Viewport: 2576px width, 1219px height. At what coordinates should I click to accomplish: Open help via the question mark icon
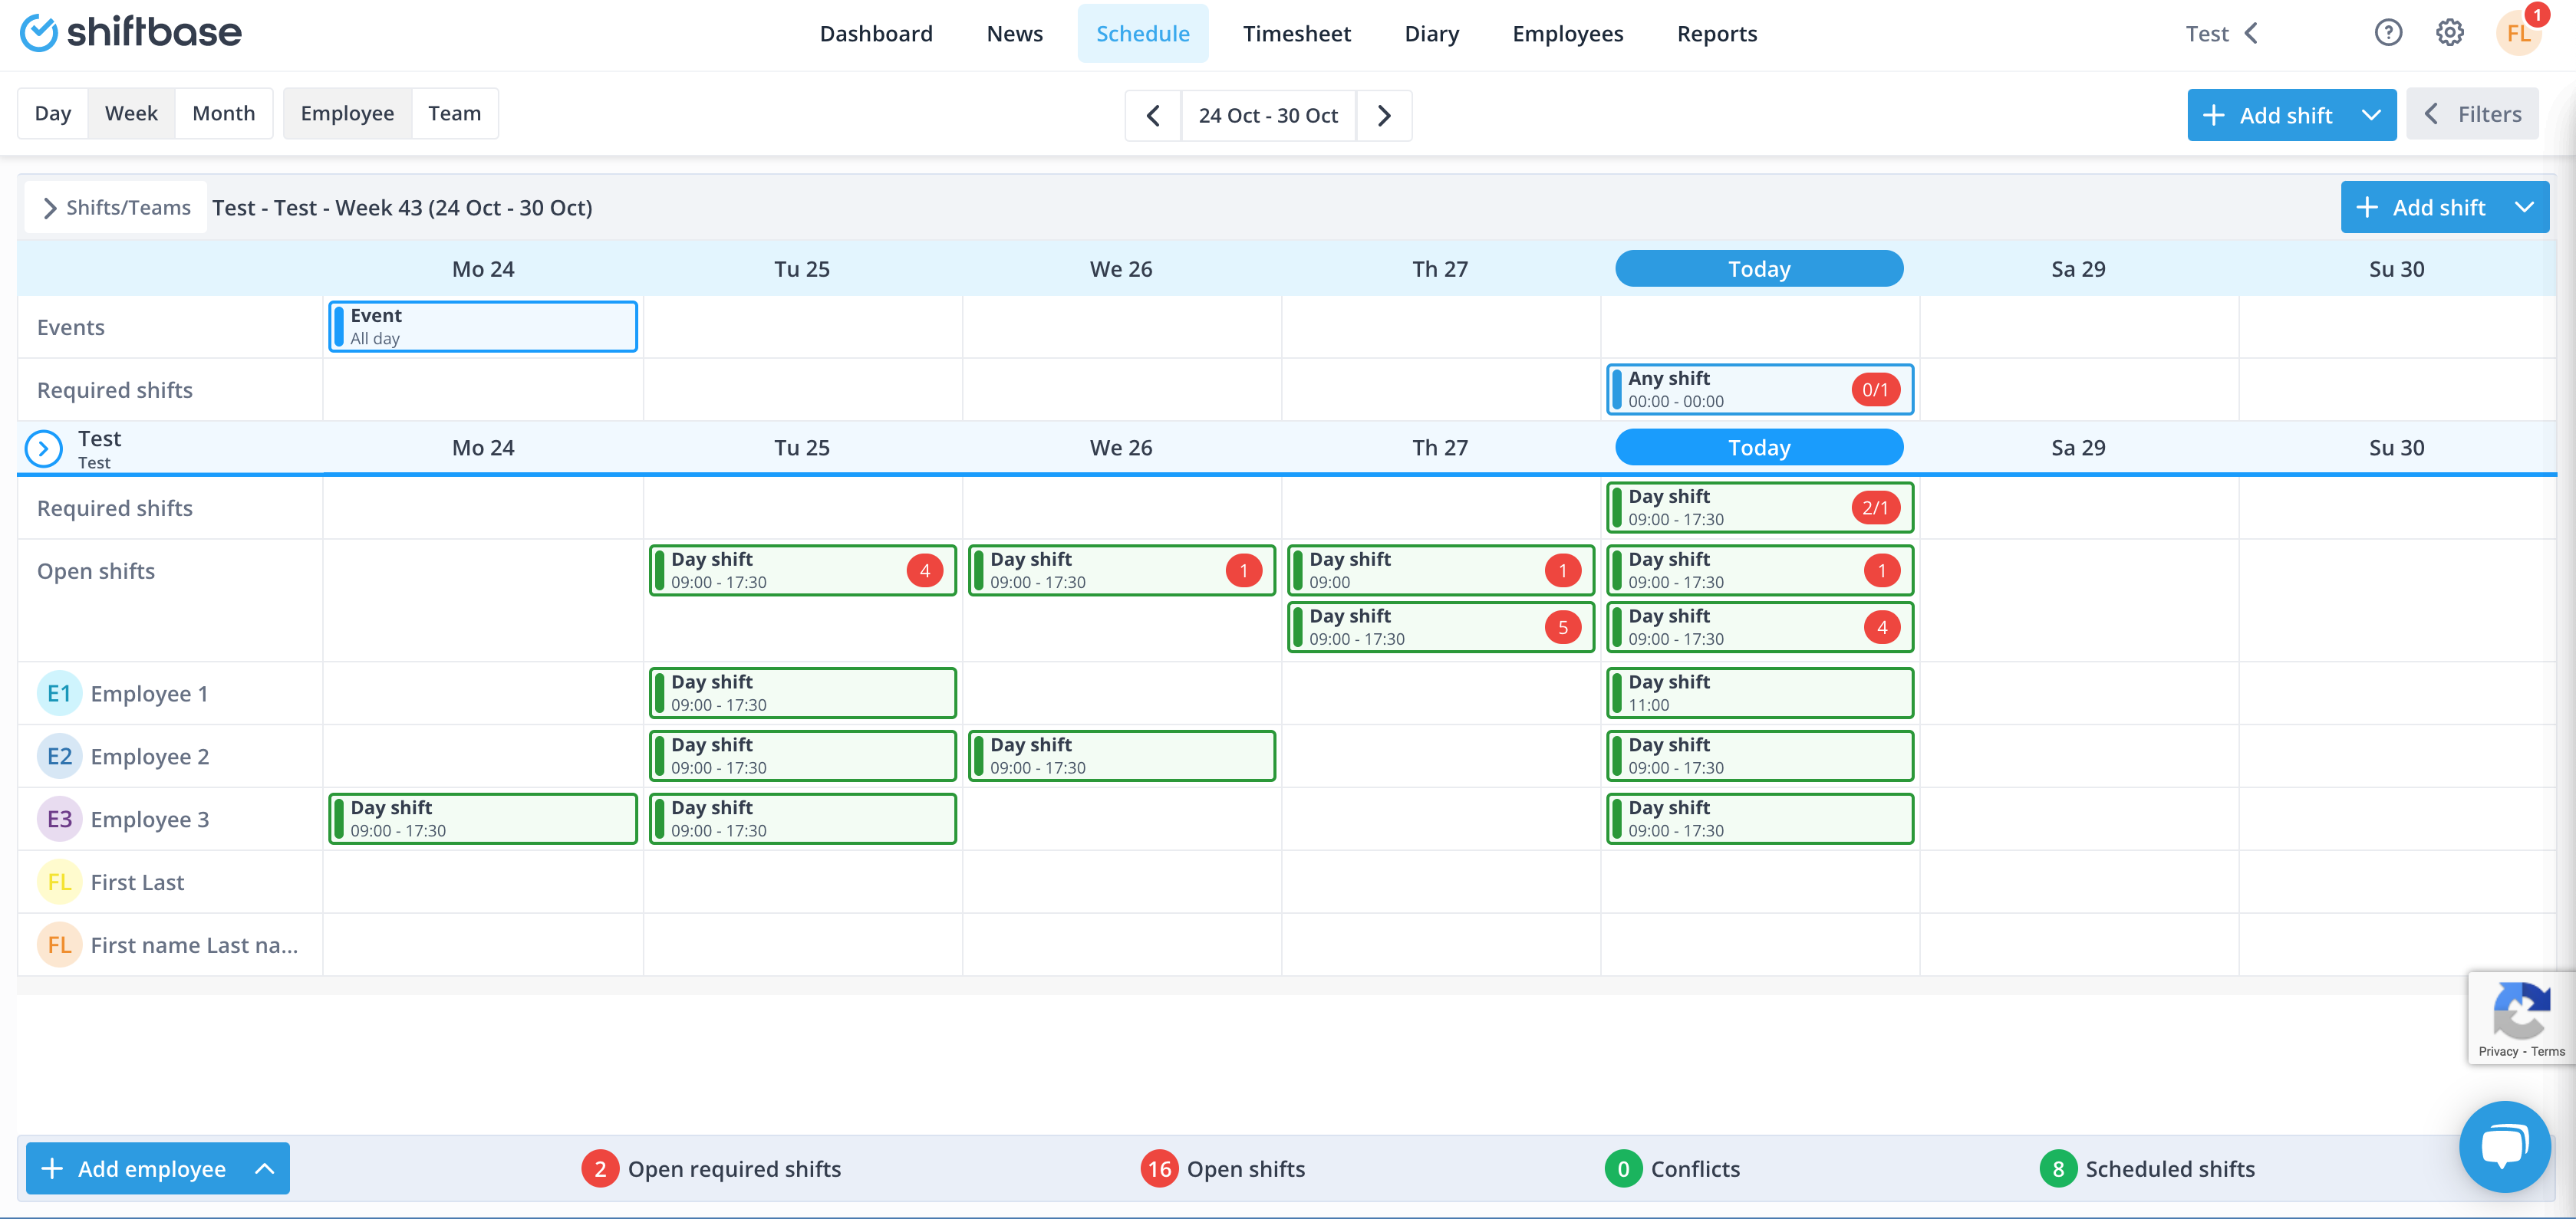coord(2389,32)
